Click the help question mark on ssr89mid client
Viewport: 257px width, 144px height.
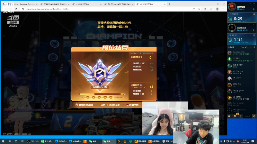point(241,25)
